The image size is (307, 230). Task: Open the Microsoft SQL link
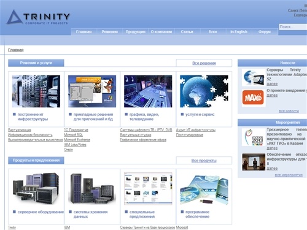(x=73, y=135)
